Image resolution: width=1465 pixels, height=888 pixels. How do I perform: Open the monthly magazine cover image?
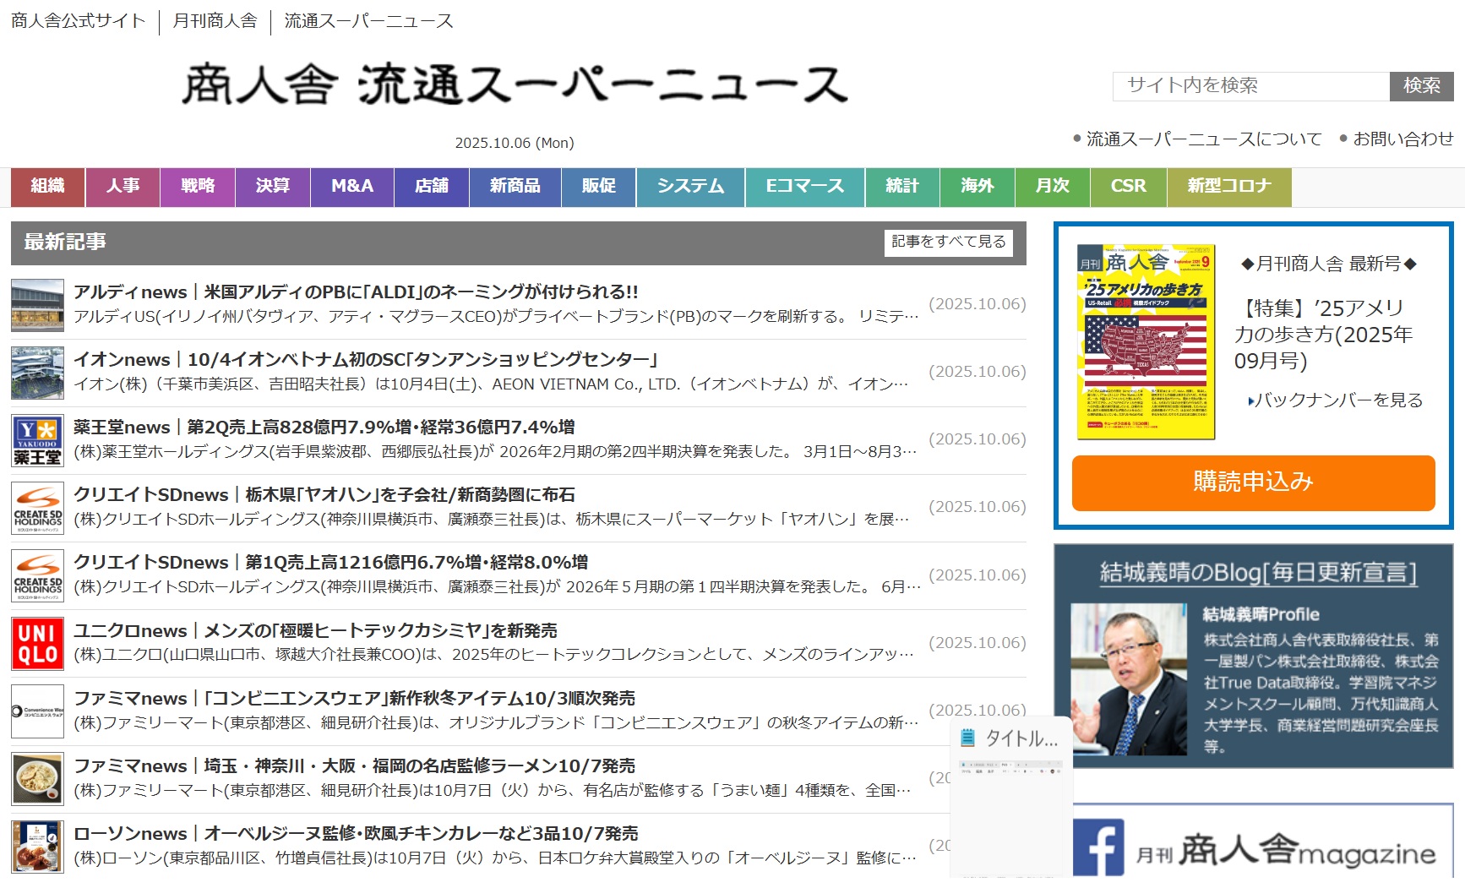coord(1145,342)
